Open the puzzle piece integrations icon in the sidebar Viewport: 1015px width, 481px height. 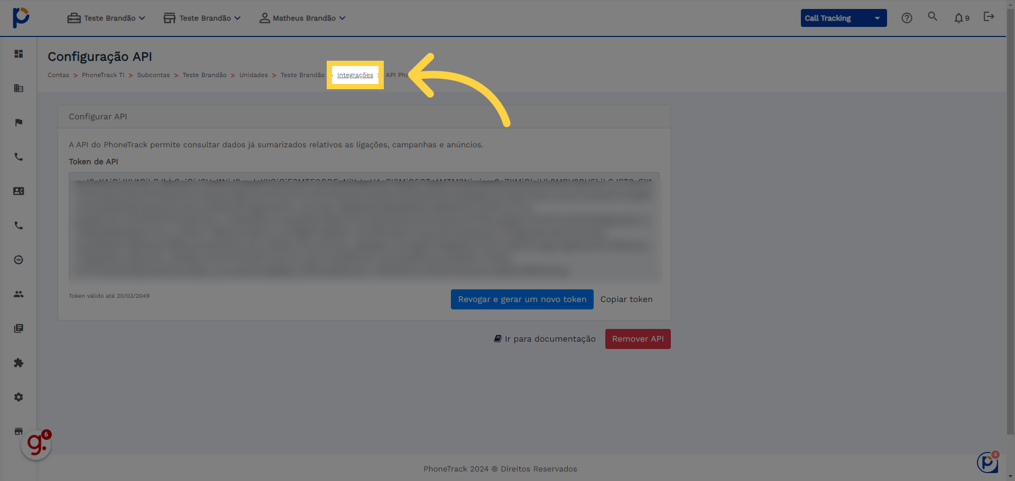point(19,363)
